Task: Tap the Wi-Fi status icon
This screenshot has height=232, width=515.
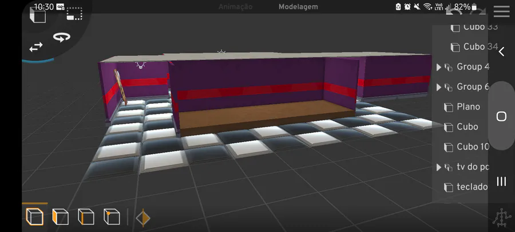Action: [x=427, y=6]
